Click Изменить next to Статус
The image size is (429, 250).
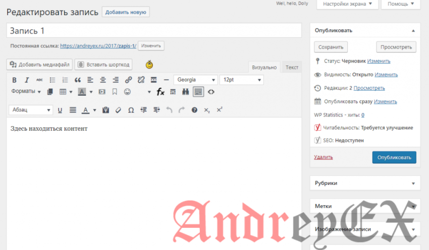[379, 61]
